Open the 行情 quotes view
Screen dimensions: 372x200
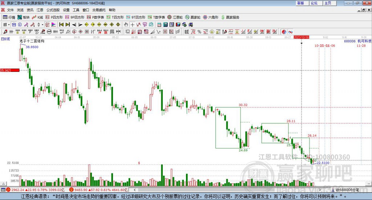(x=9, y=17)
